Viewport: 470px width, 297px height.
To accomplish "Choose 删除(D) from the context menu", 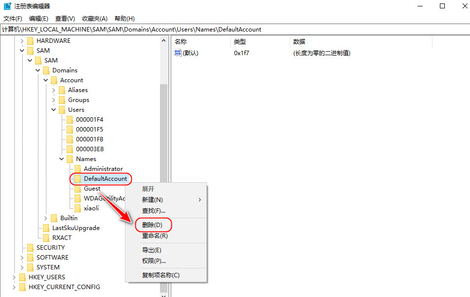I will tap(153, 225).
